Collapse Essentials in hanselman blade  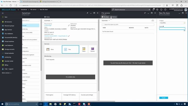(48, 21)
